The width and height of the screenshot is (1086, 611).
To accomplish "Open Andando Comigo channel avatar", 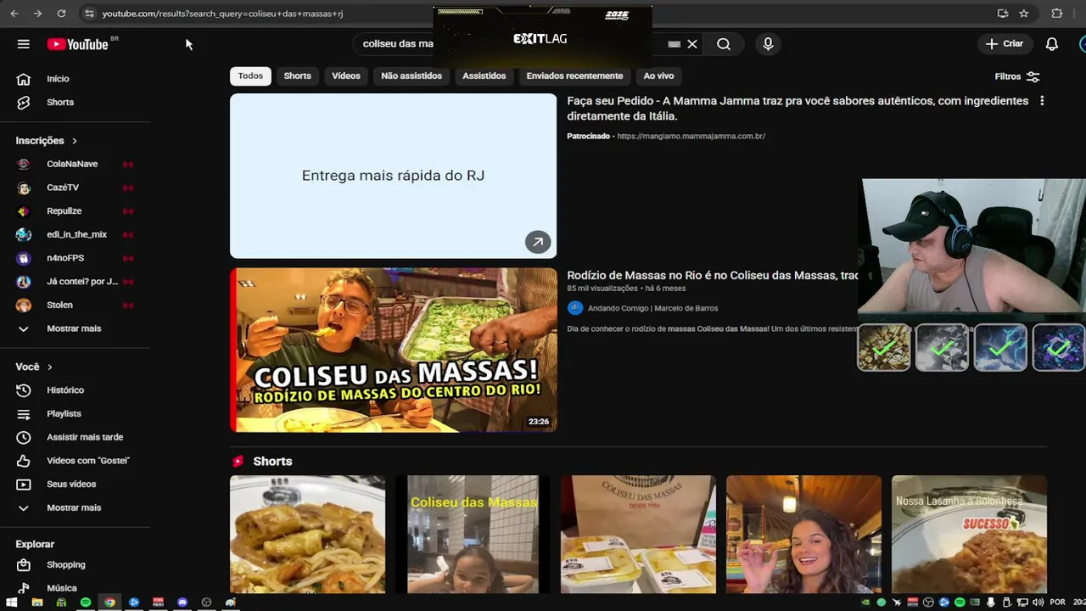I will (575, 308).
